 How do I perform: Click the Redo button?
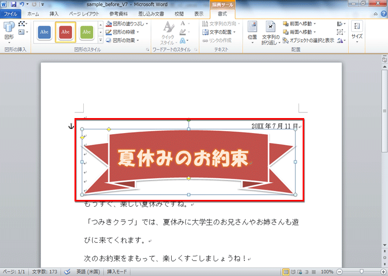point(34,4)
